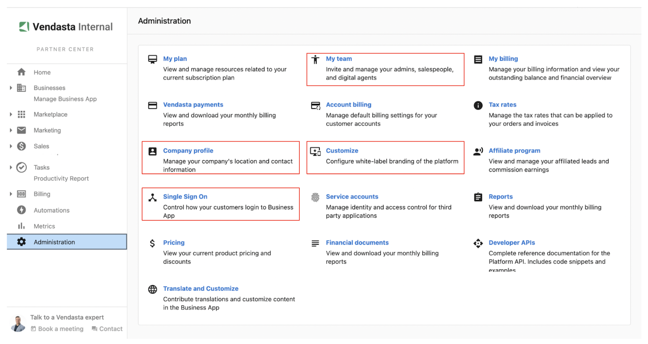This screenshot has width=648, height=344.
Task: Click Book a meeting
Action: [57, 328]
